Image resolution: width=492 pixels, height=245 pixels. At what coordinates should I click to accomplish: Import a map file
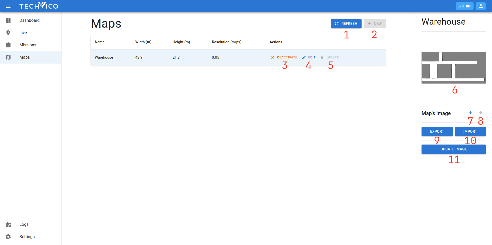click(470, 131)
